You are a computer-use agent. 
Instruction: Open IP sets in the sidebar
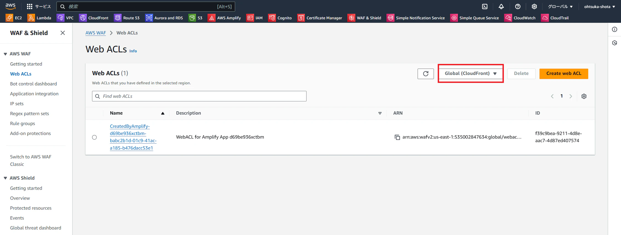17,104
